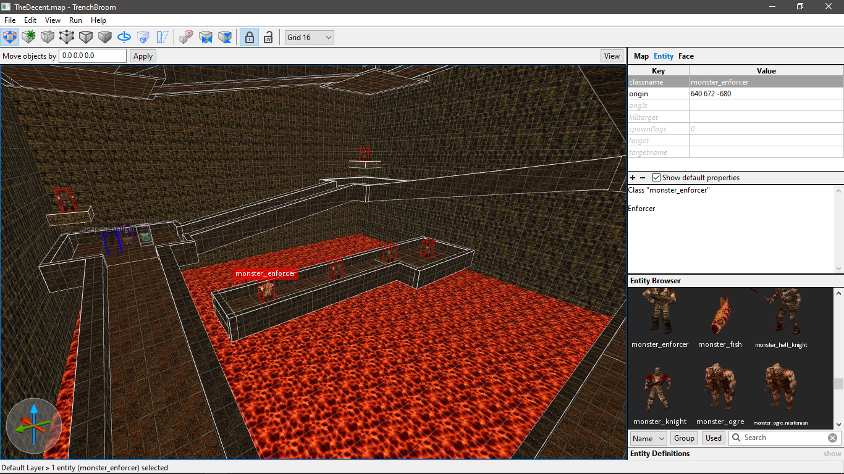
Task: Click the description panel scroll-down arrow
Action: click(x=838, y=268)
